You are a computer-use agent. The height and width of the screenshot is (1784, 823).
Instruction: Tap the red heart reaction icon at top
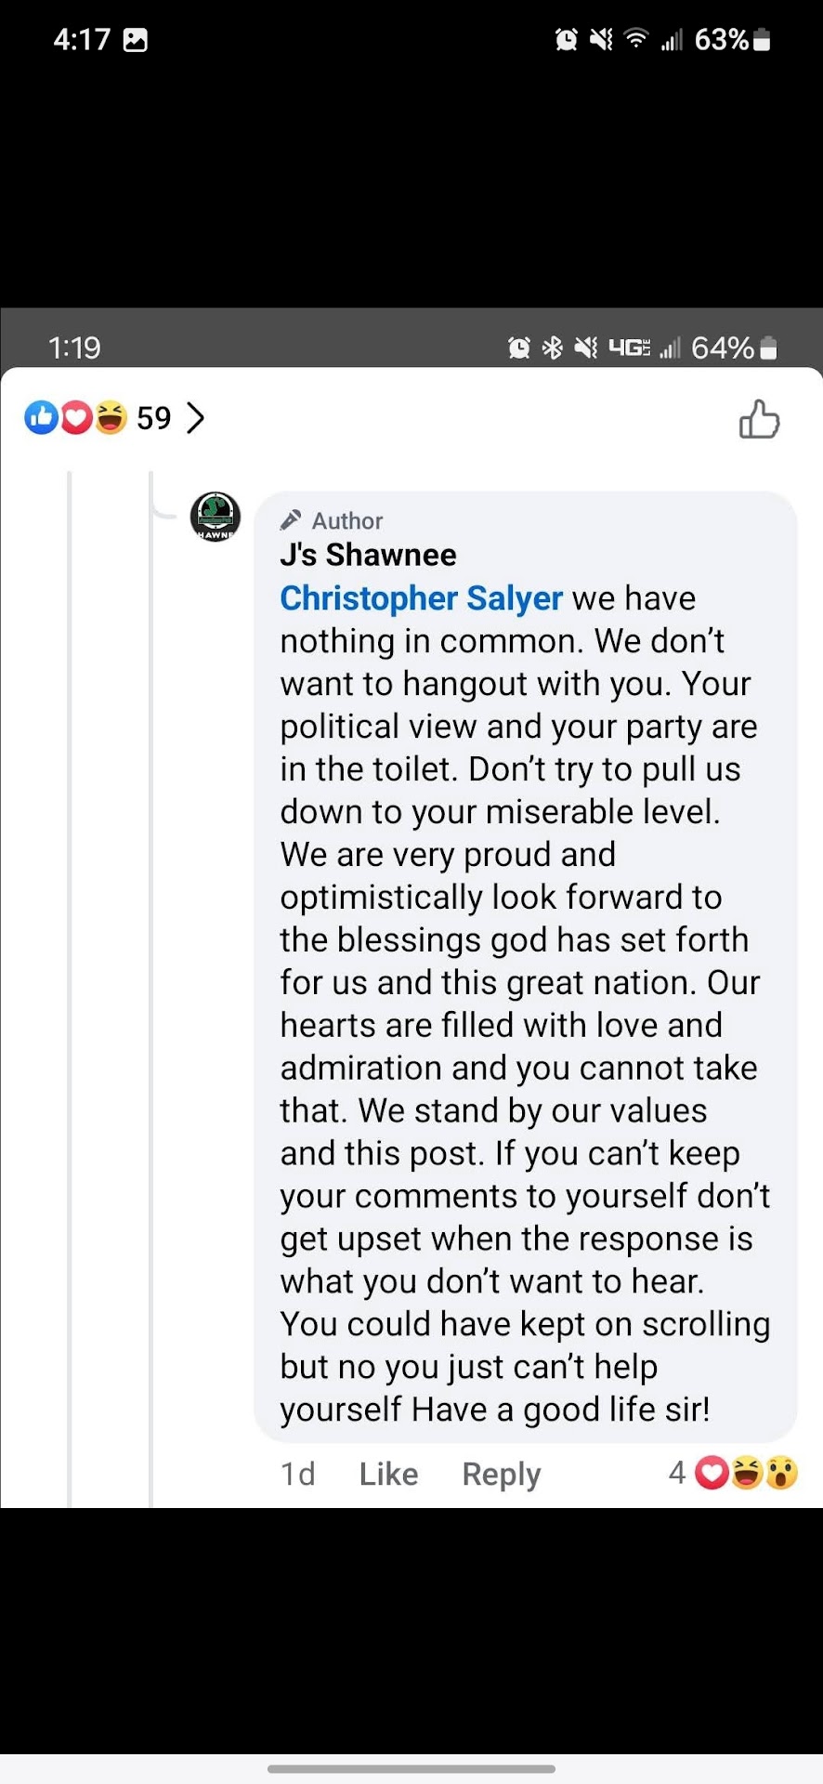76,418
